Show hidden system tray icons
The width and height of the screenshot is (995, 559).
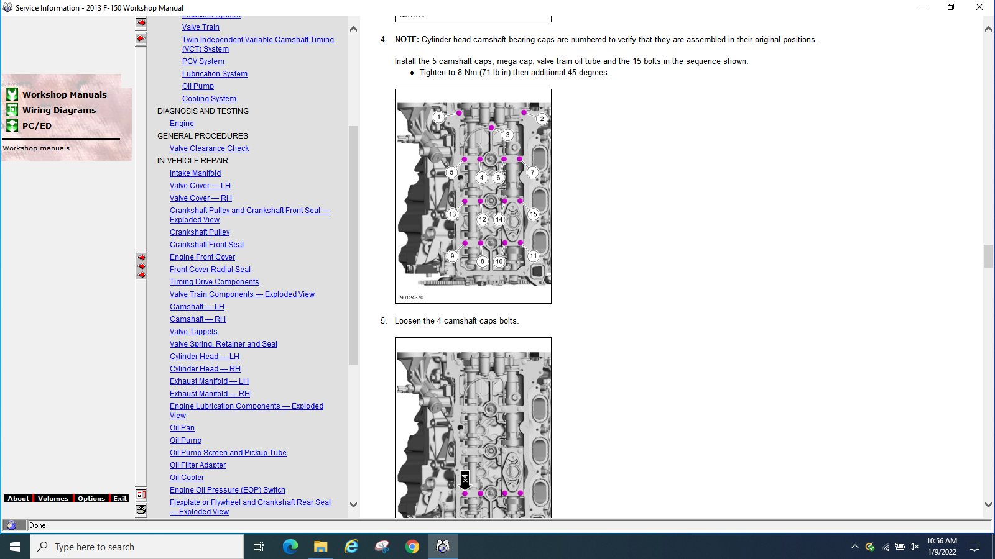[855, 547]
